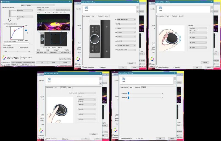Open the 'Full Screen' working area dropdown
This screenshot has height=141, width=221.
point(46,10)
